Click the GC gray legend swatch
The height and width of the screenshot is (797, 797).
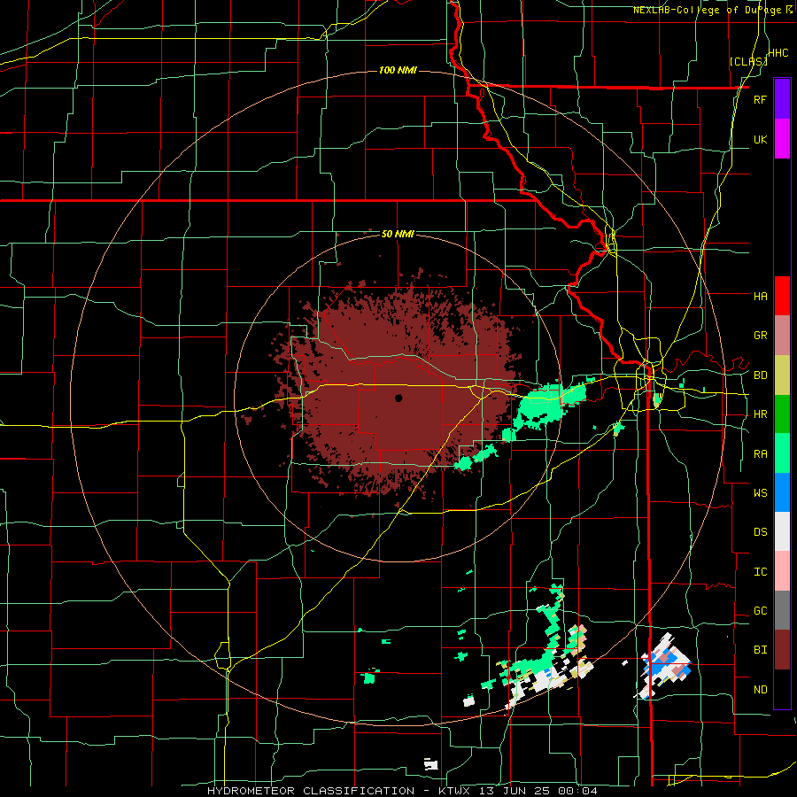[x=782, y=610]
